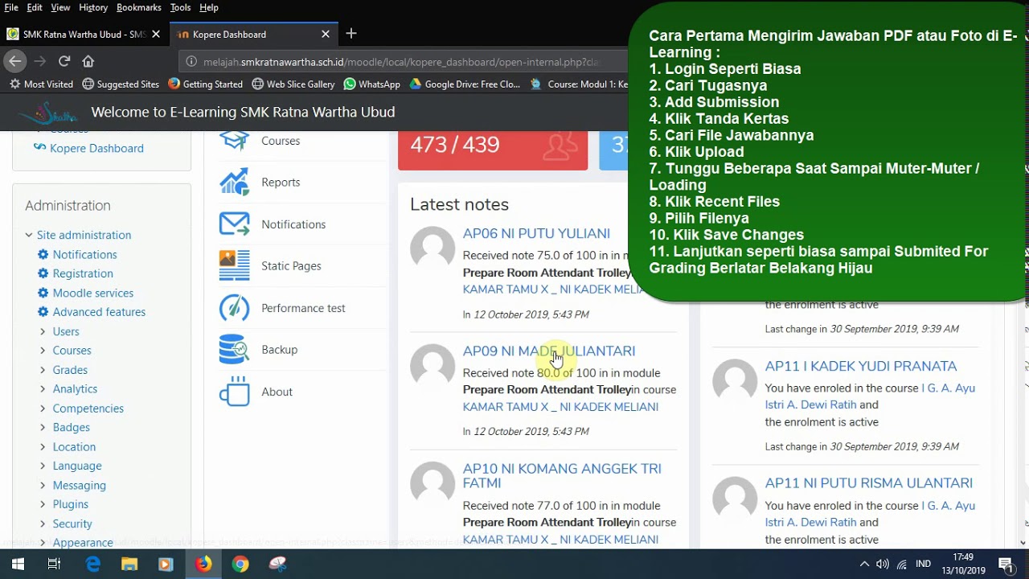Click the Reports chart icon

[235, 183]
